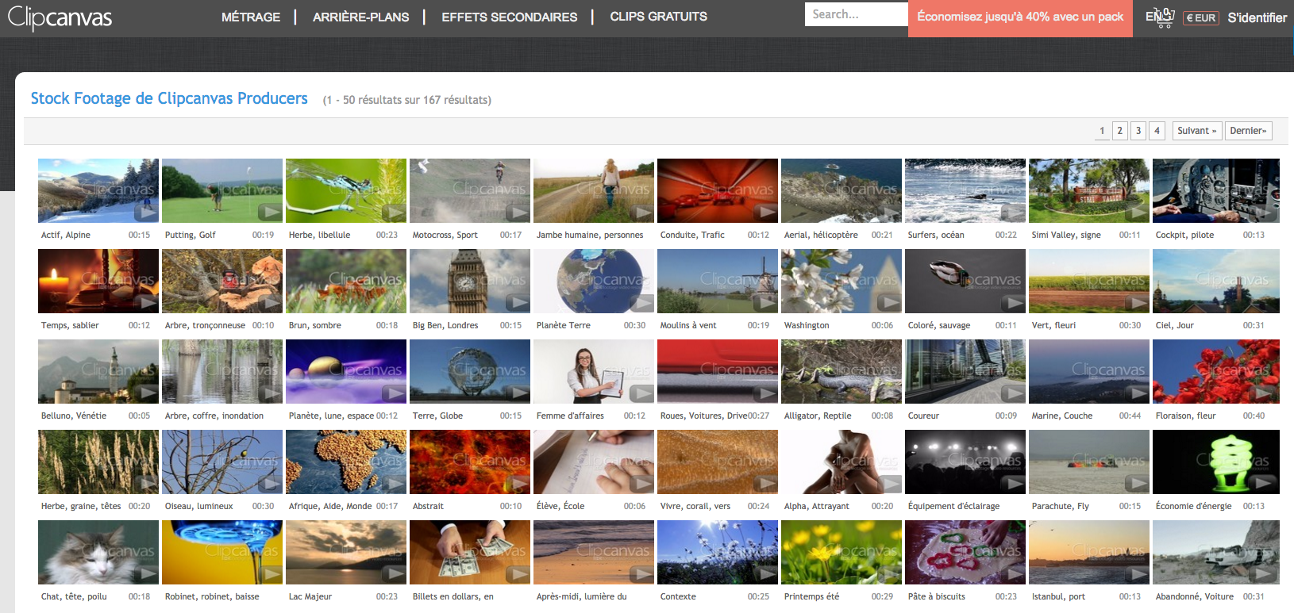Viewport: 1294px width, 613px height.
Task: Open the Floraison, fleur thumbnail
Action: [1216, 371]
